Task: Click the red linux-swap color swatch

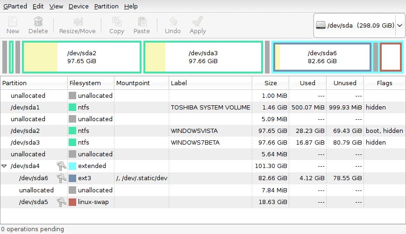Action: pos(72,202)
